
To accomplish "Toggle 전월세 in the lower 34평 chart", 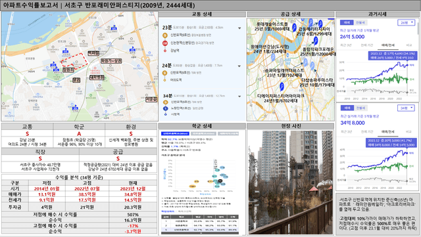I will pyautogui.click(x=360, y=108).
